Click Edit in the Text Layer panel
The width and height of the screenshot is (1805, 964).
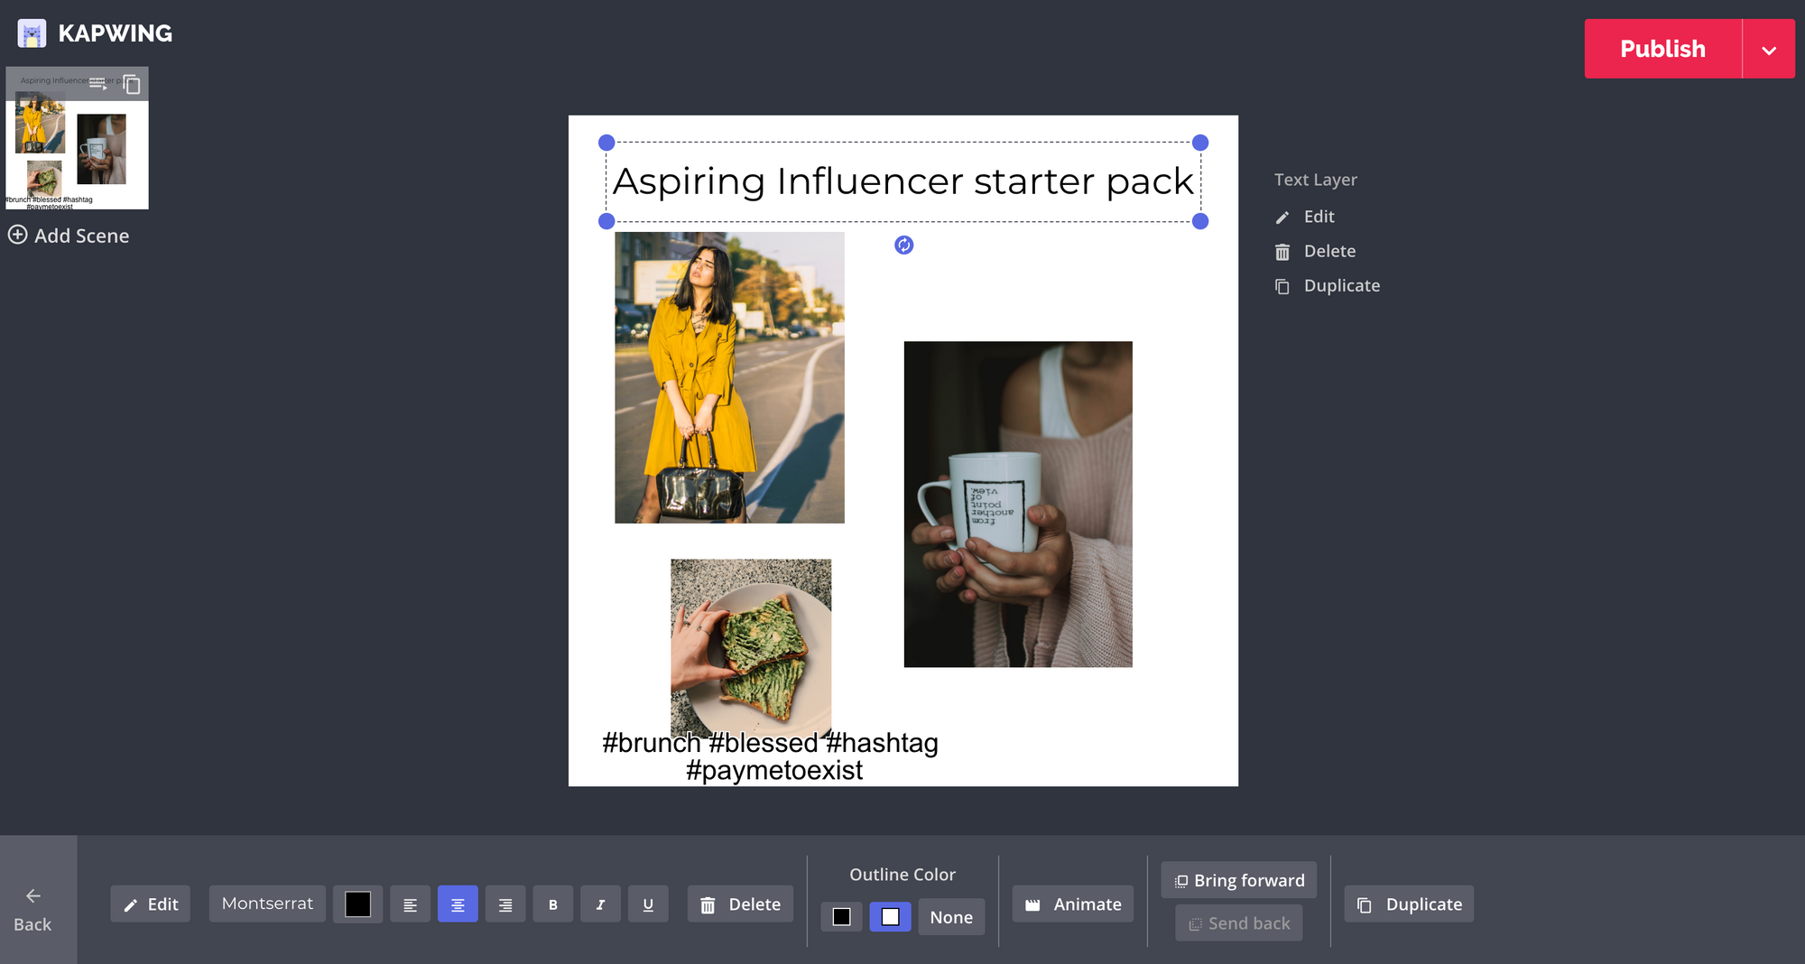tap(1319, 217)
